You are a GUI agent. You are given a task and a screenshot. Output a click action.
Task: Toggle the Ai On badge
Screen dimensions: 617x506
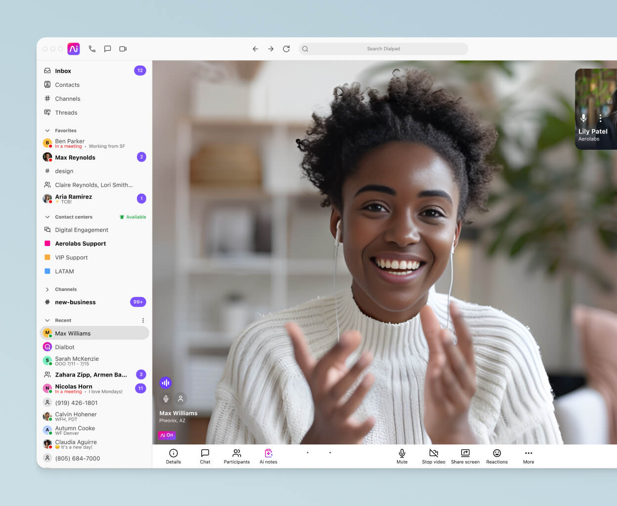tap(167, 435)
